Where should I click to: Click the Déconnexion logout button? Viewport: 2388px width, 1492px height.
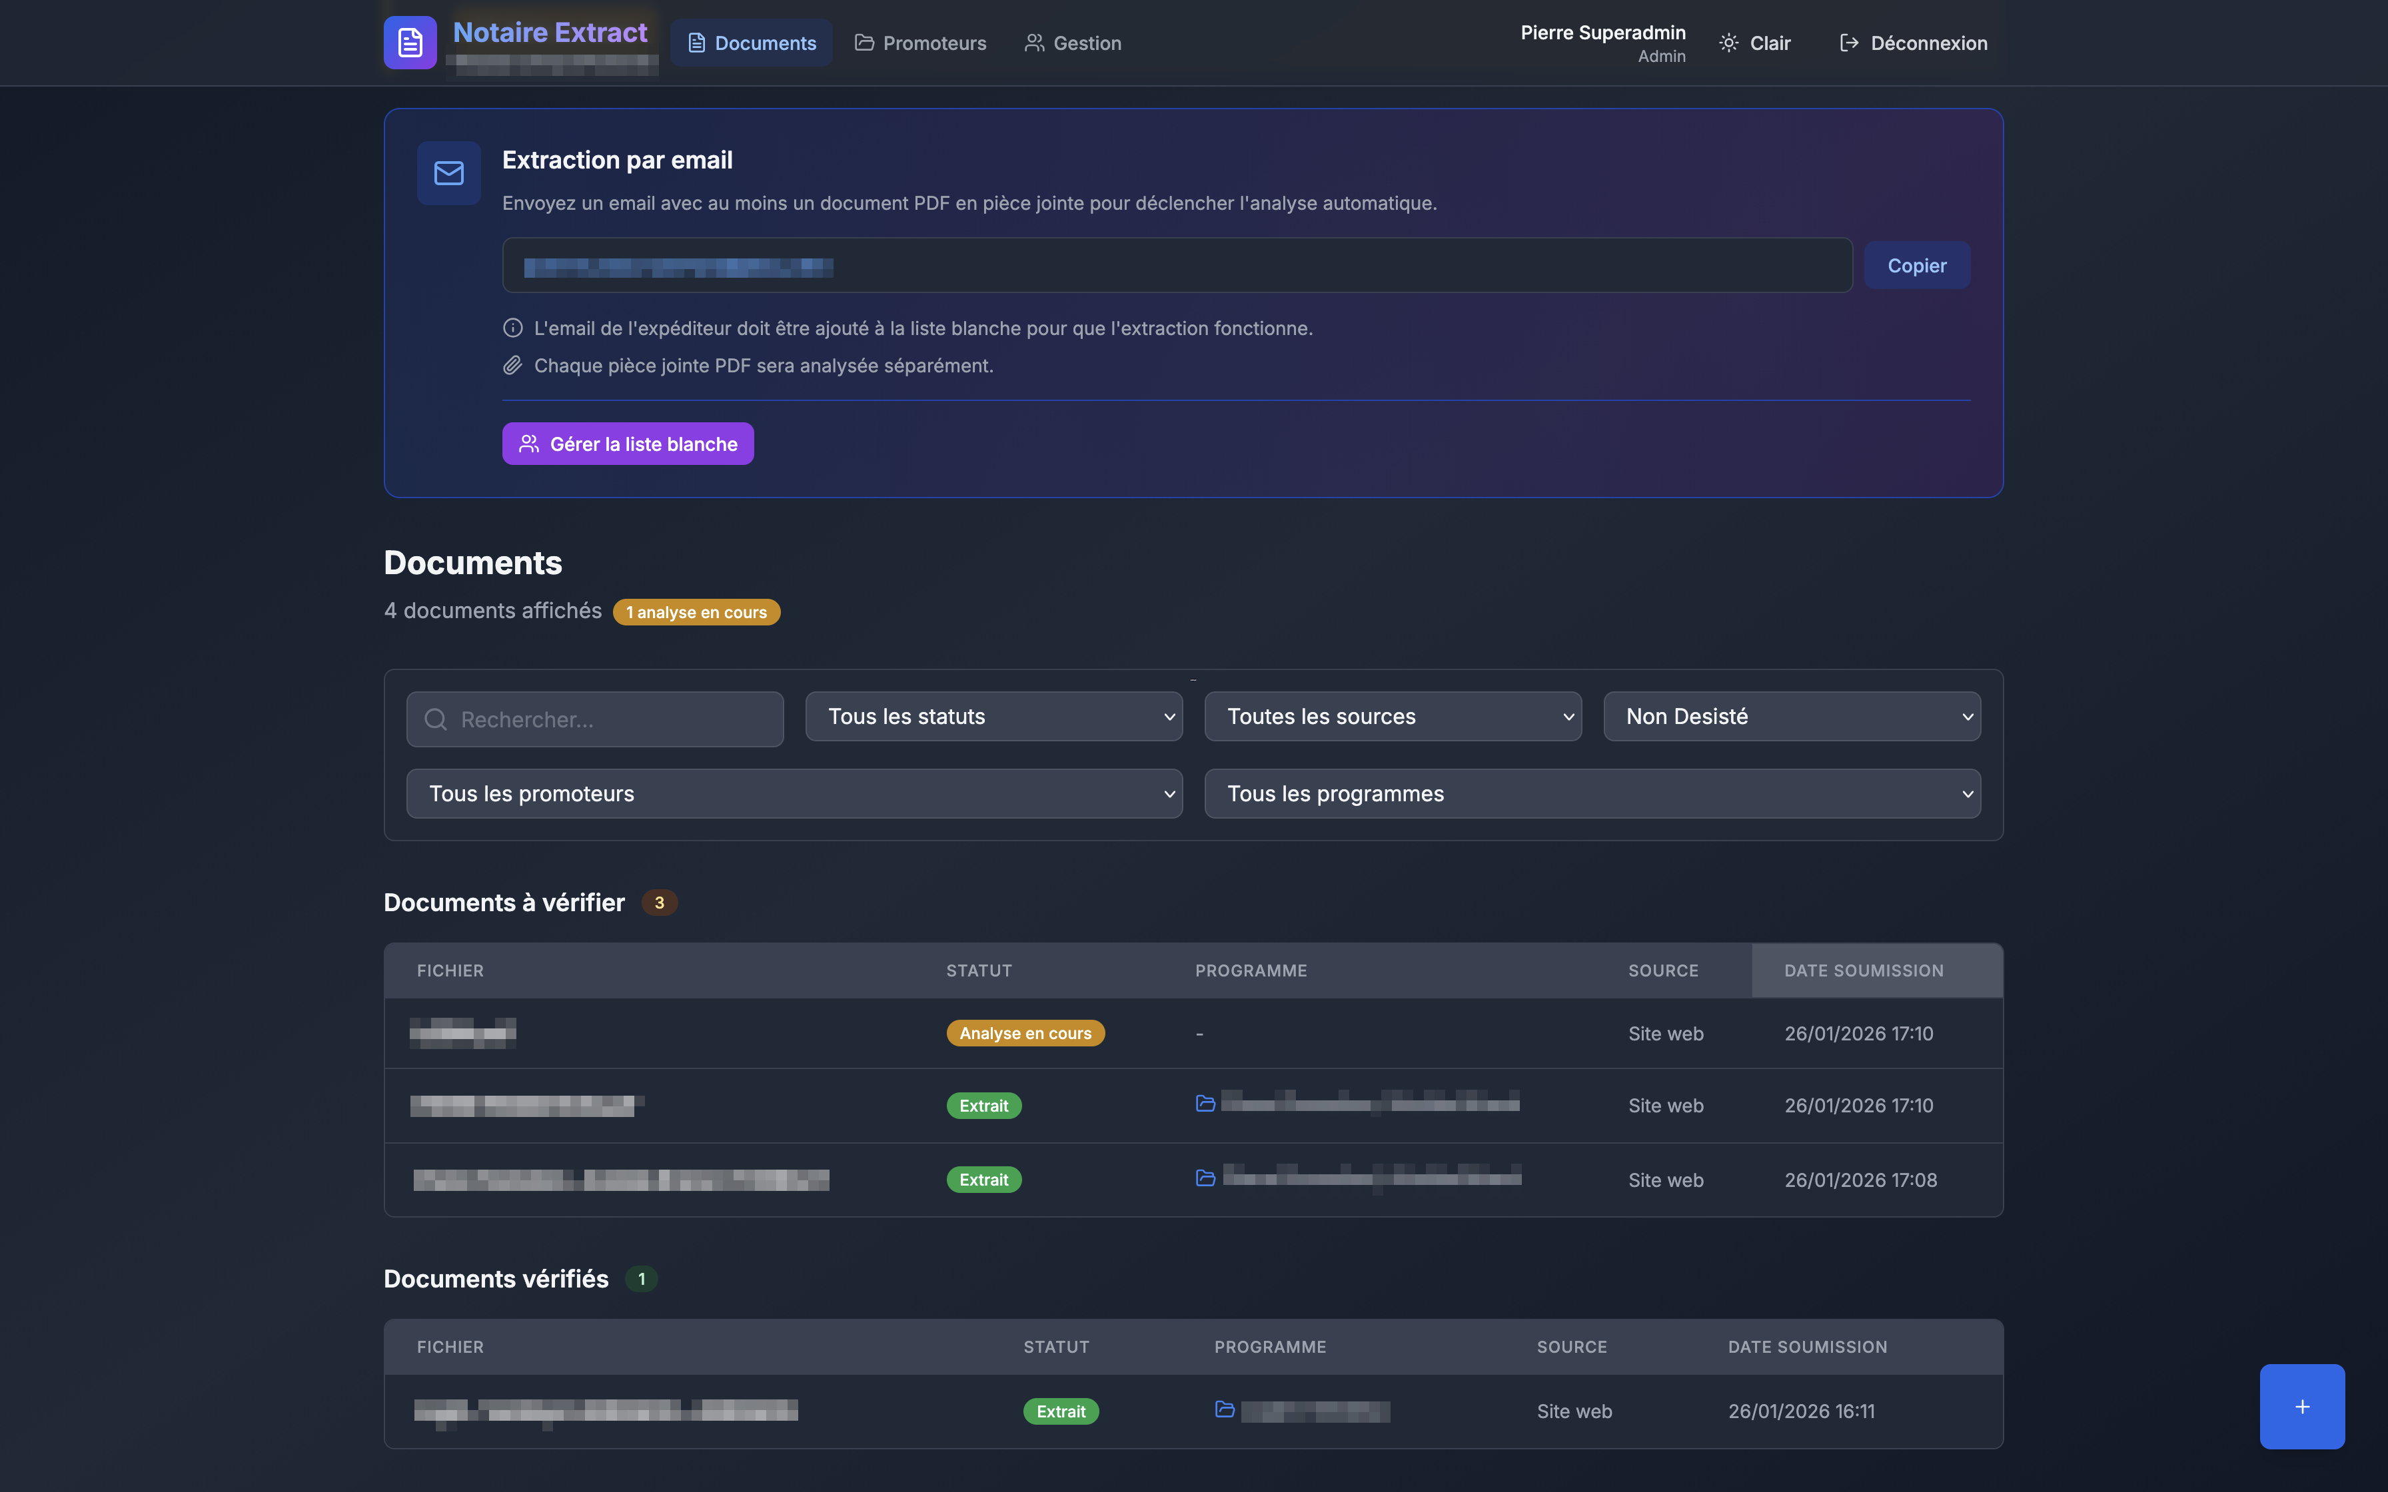click(1914, 43)
